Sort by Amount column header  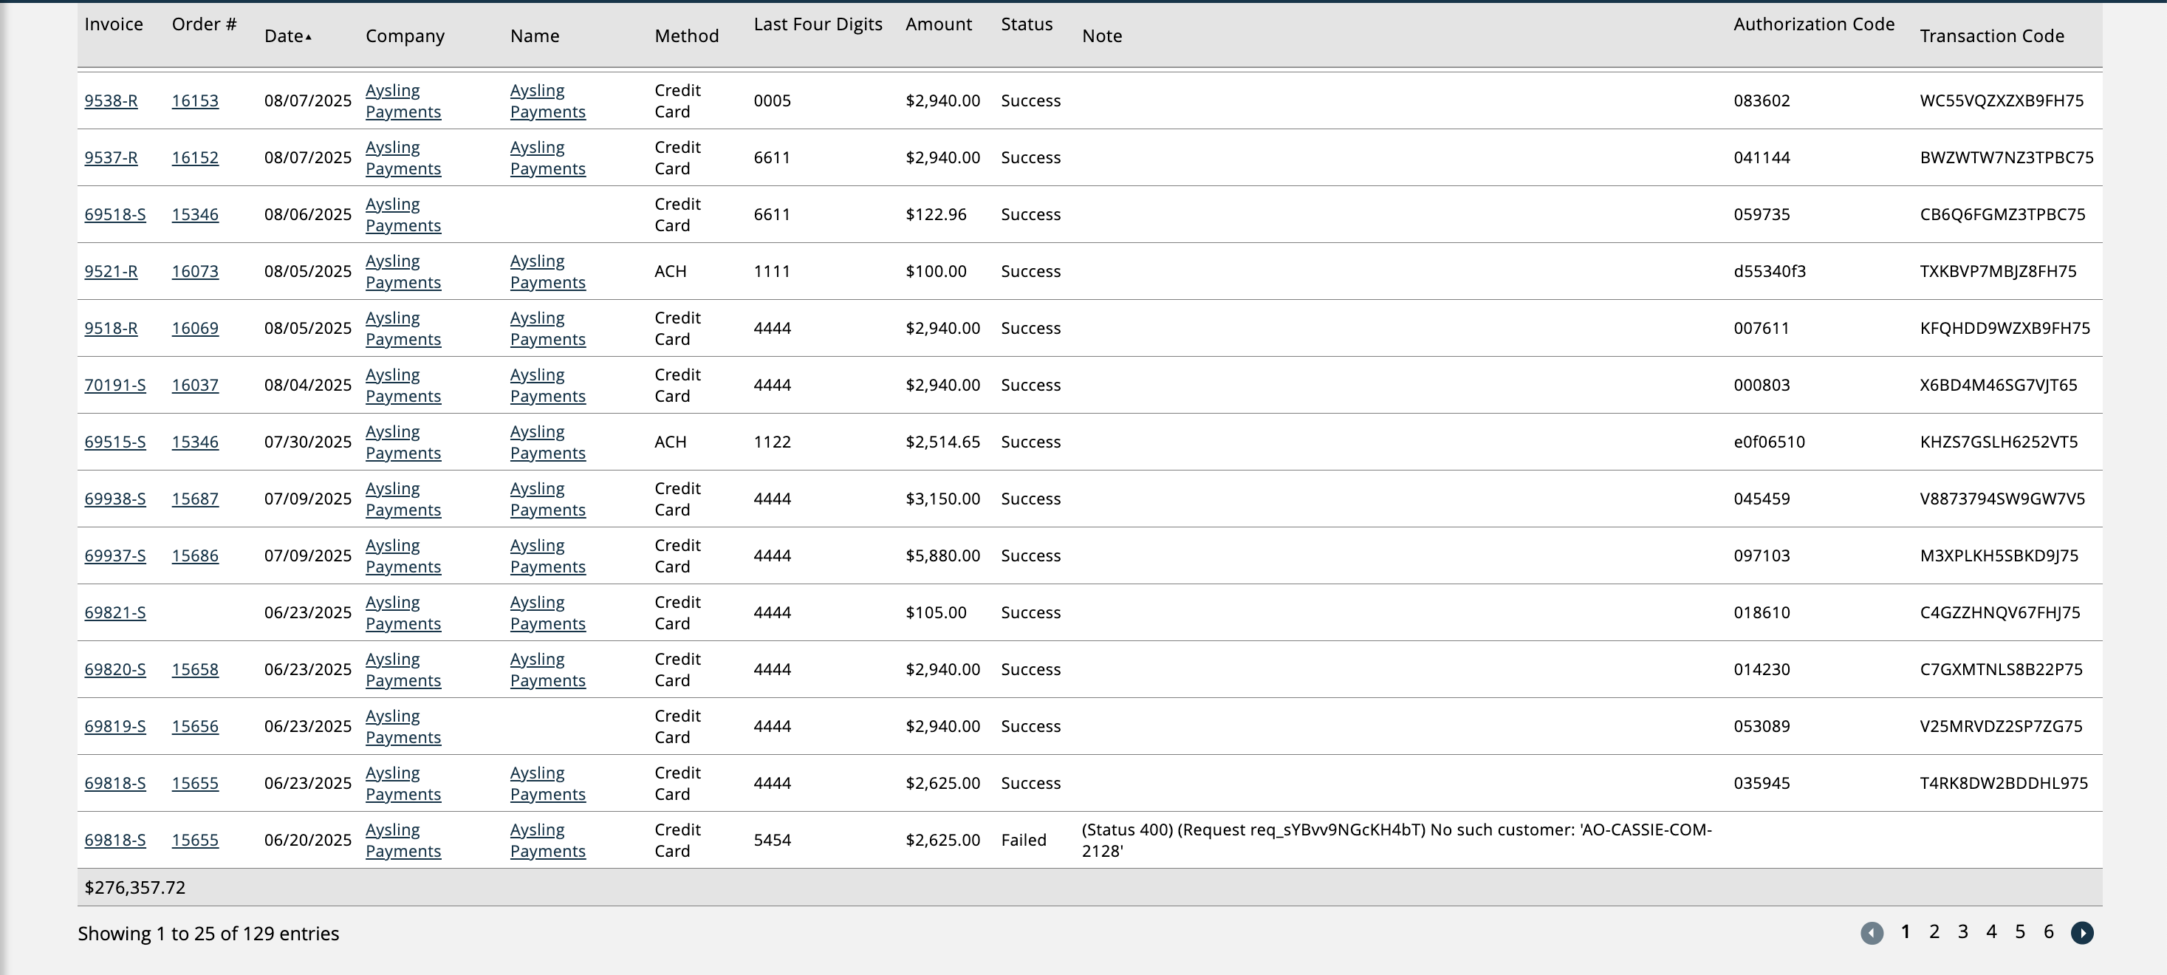[x=938, y=24]
